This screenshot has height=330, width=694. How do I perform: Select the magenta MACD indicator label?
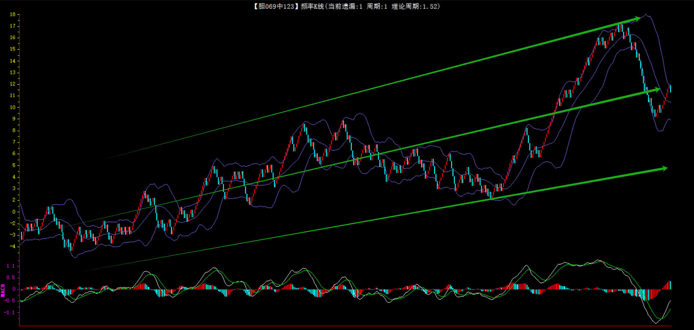pos(3,290)
